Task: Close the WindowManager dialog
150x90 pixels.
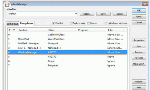Action: click(145, 4)
